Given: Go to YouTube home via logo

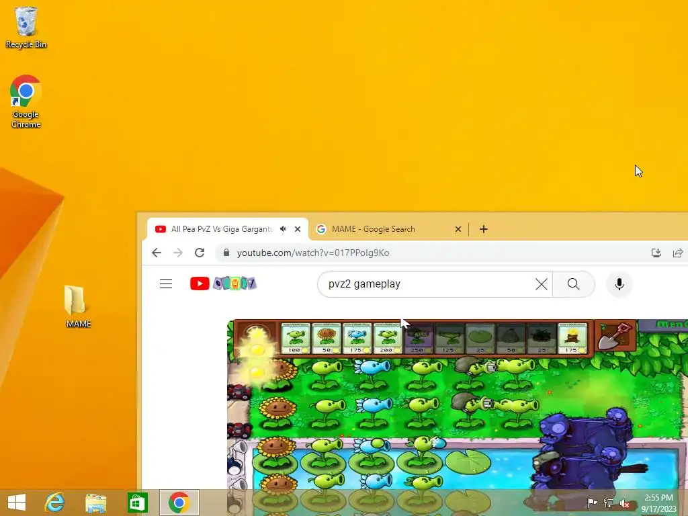Looking at the screenshot, I should pos(223,284).
